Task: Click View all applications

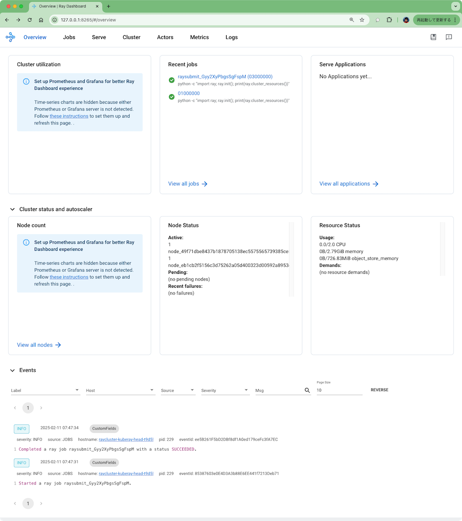Action: point(349,184)
